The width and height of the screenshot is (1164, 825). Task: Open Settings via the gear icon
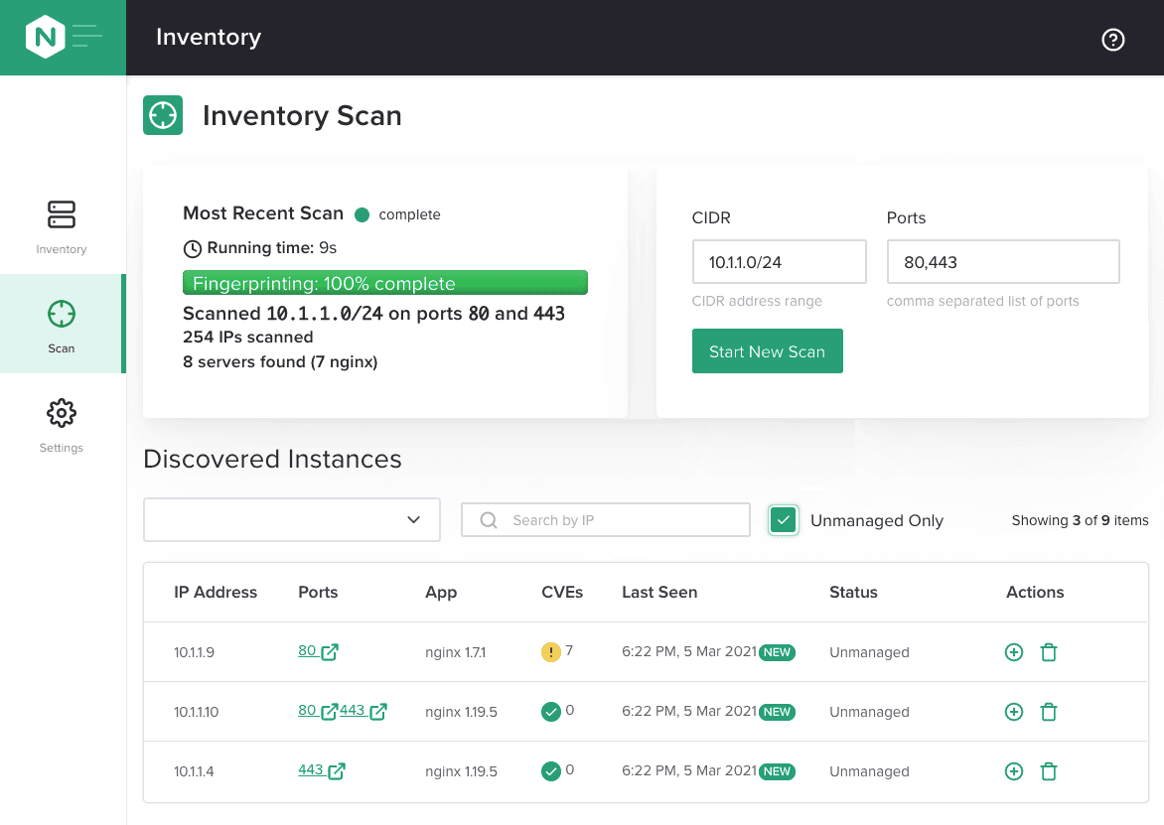(x=61, y=413)
